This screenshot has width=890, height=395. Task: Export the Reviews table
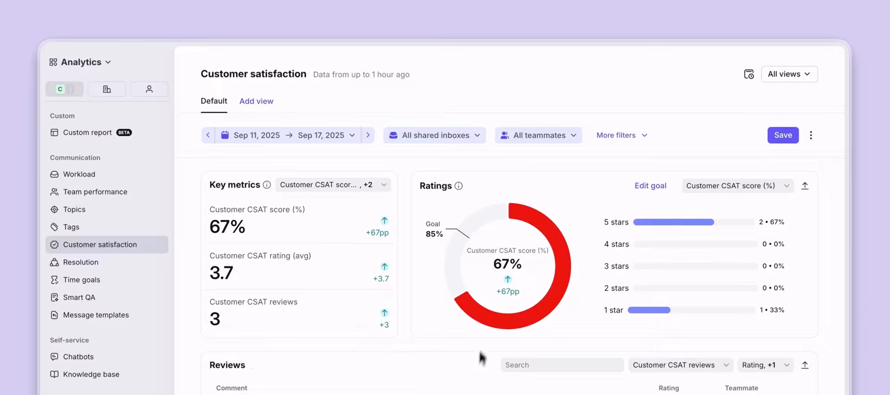pyautogui.click(x=805, y=365)
